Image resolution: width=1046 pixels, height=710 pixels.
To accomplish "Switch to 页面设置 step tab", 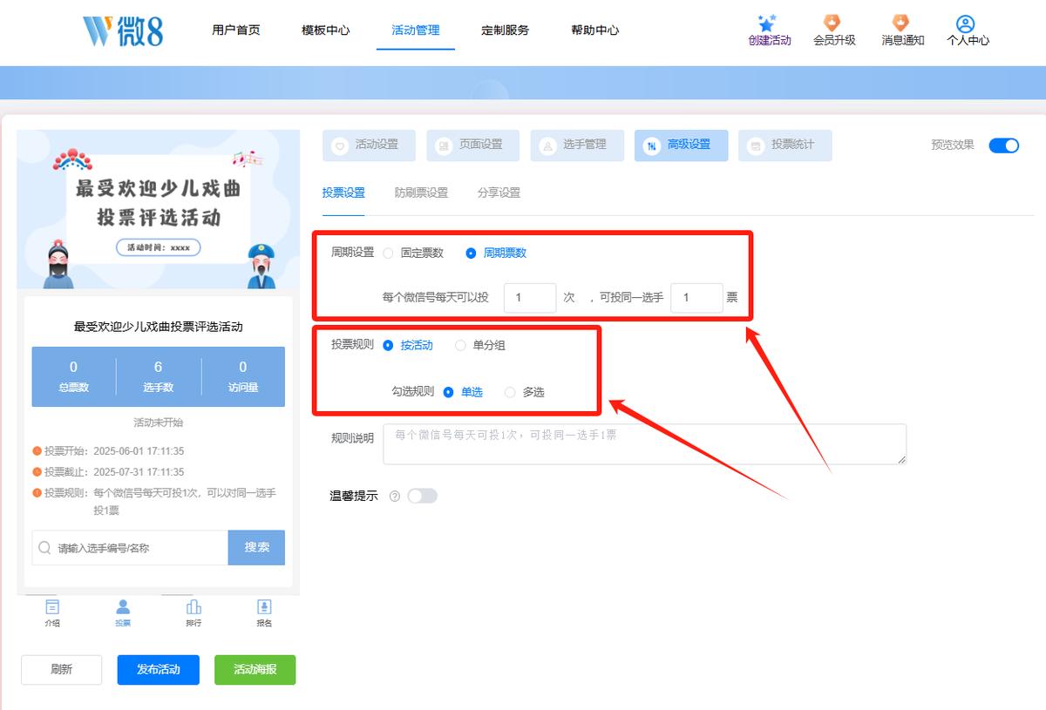I will [473, 145].
